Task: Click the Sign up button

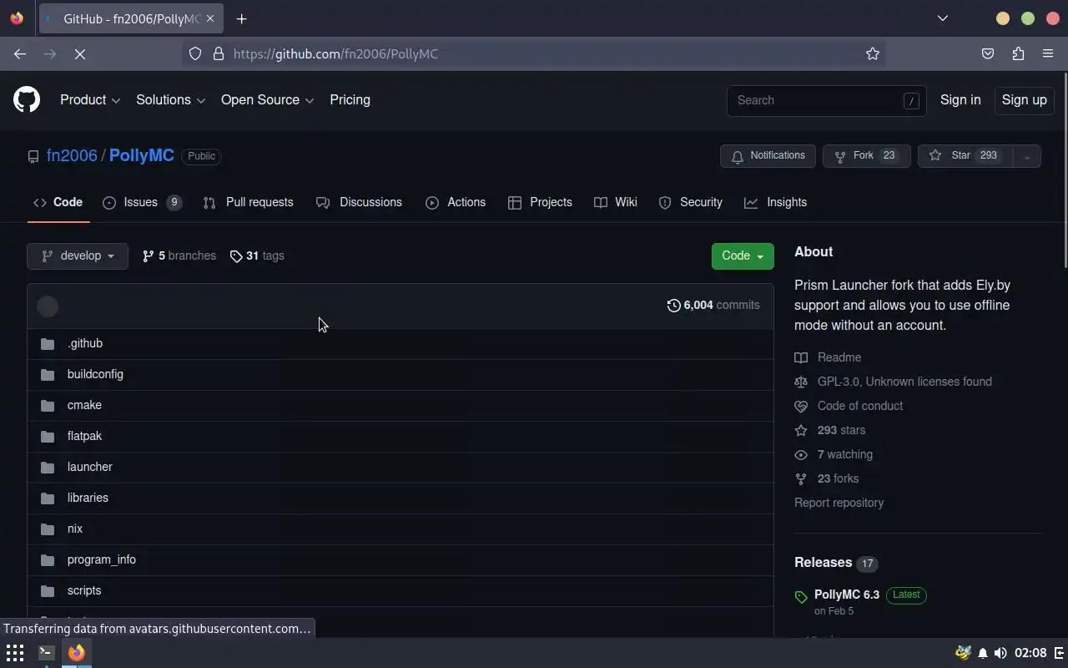Action: pos(1024,100)
